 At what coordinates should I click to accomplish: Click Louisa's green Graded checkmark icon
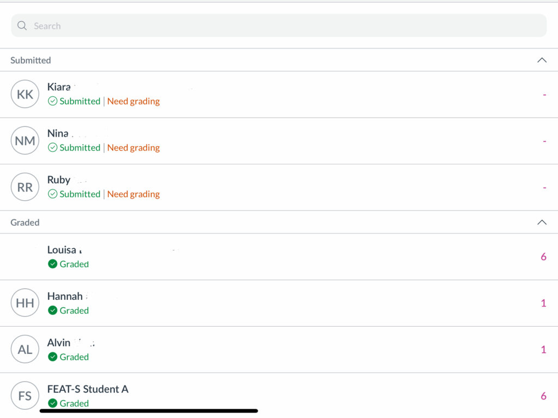[x=53, y=264]
